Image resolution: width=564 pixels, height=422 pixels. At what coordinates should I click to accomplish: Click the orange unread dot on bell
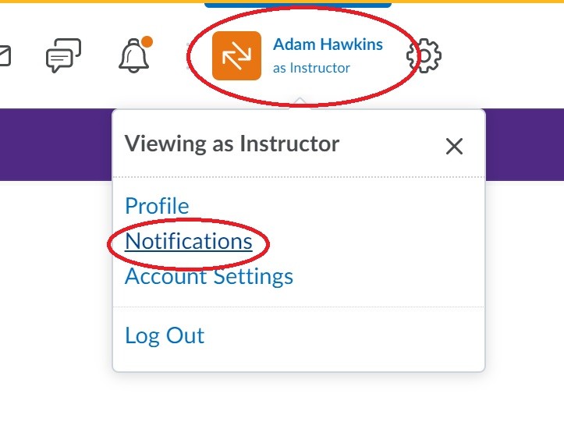tap(147, 42)
